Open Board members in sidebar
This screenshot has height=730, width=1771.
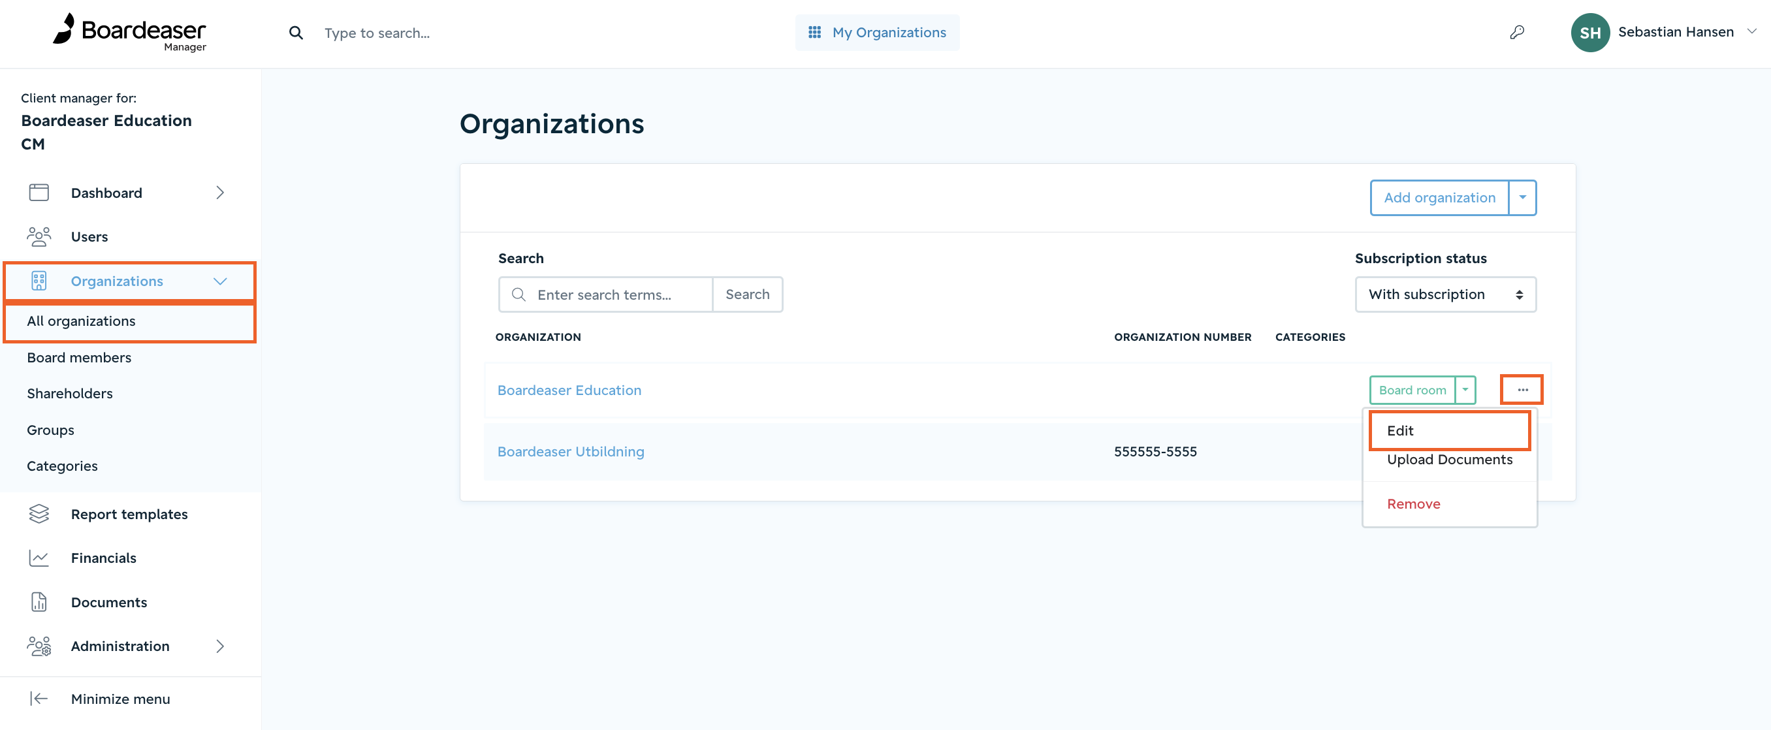(x=79, y=357)
